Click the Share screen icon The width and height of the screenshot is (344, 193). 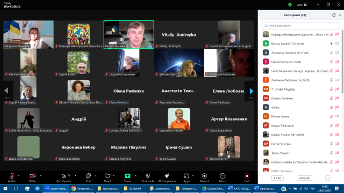(x=127, y=176)
